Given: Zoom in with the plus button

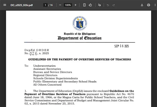Looking at the screenshot, I should pos(76,5).
